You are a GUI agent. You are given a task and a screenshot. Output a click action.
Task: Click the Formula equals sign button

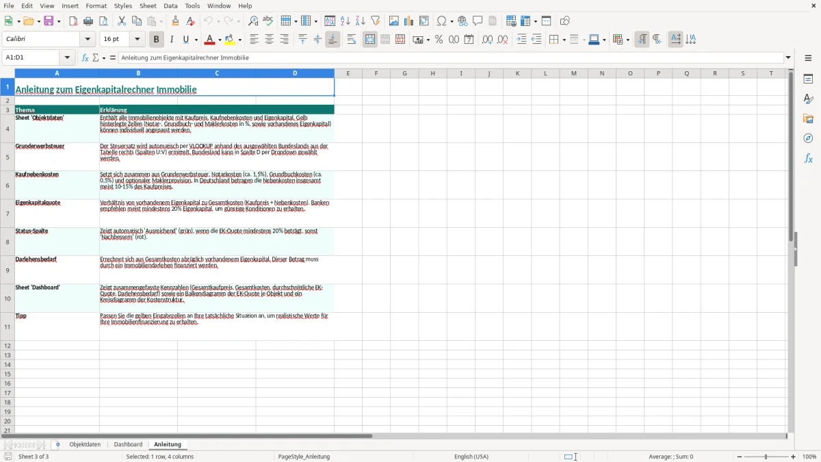click(113, 58)
